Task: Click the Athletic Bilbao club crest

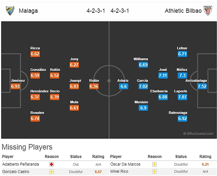Action: tap(207, 11)
